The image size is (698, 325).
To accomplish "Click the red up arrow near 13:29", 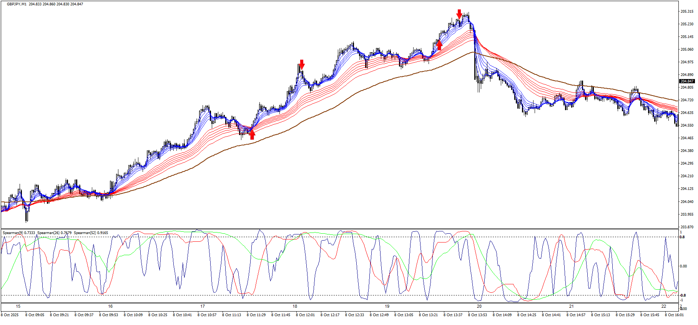I will coord(439,45).
